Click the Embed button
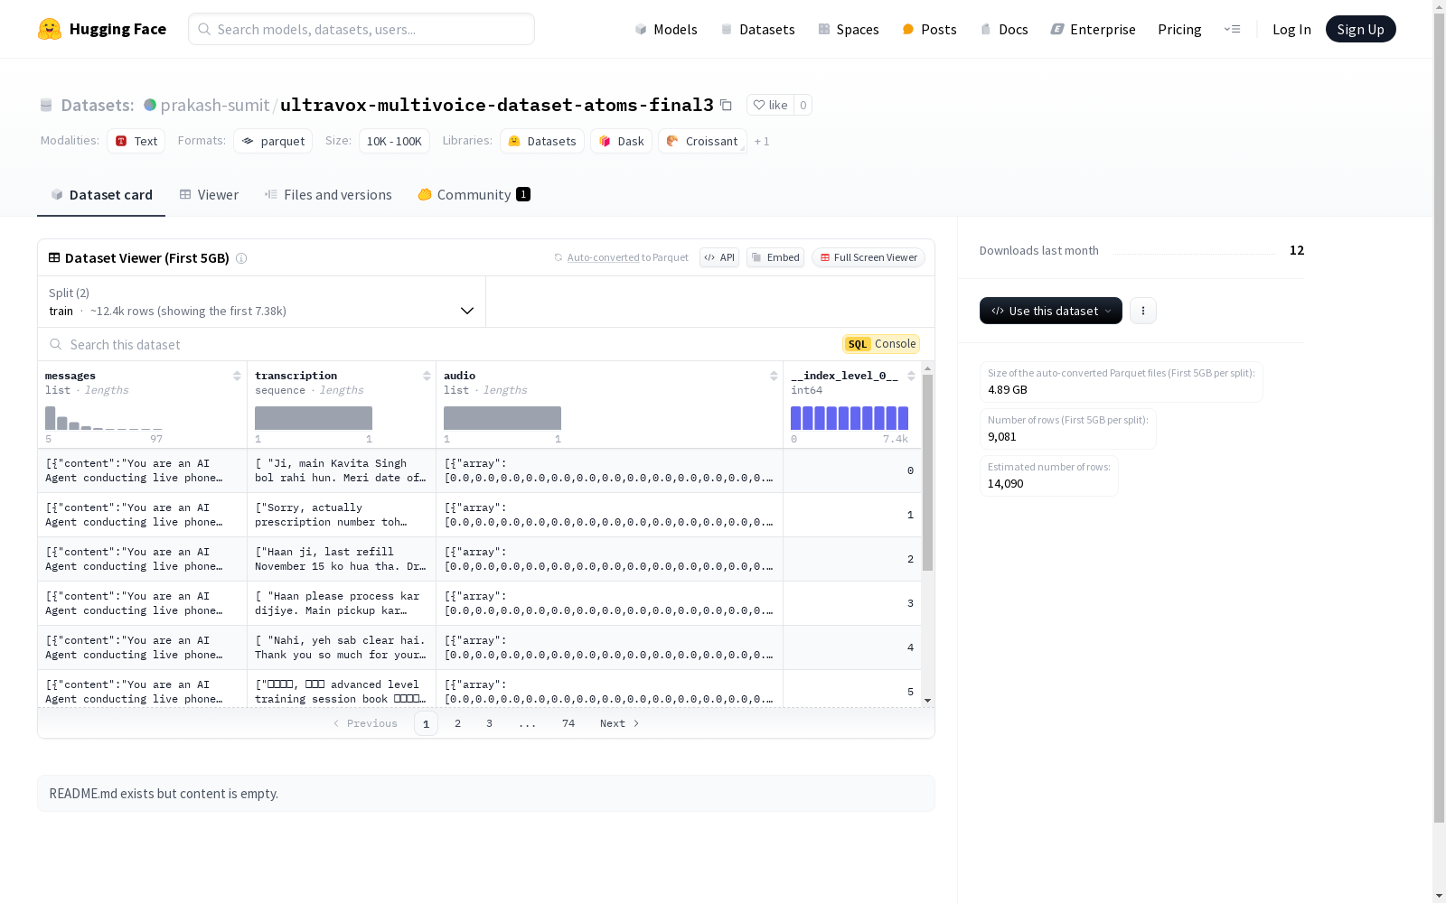Image resolution: width=1446 pixels, height=903 pixels. [x=775, y=257]
